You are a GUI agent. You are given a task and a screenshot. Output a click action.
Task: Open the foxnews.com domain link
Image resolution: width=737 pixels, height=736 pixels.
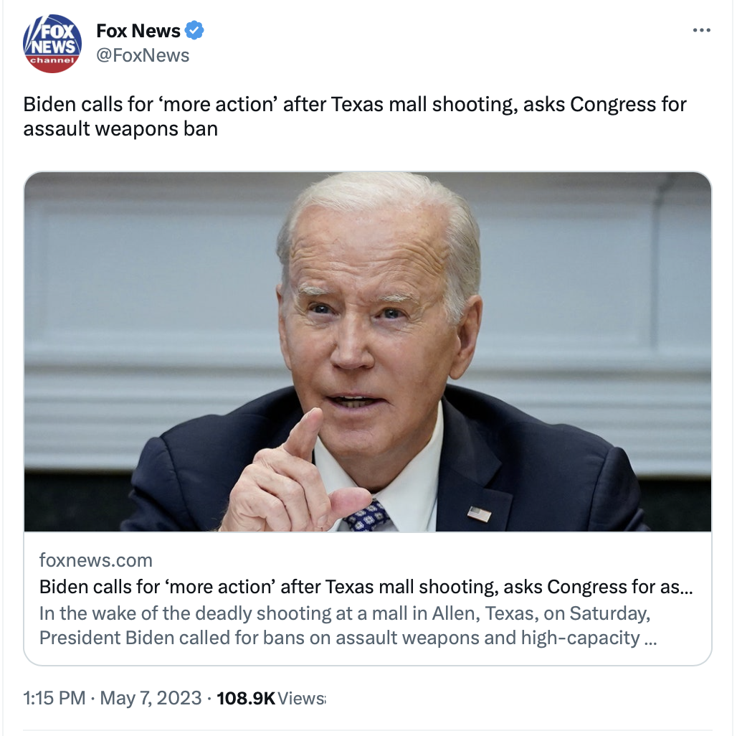click(96, 560)
